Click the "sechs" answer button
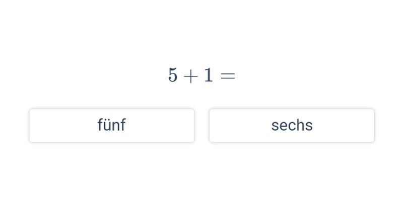The image size is (403, 201). 292,126
